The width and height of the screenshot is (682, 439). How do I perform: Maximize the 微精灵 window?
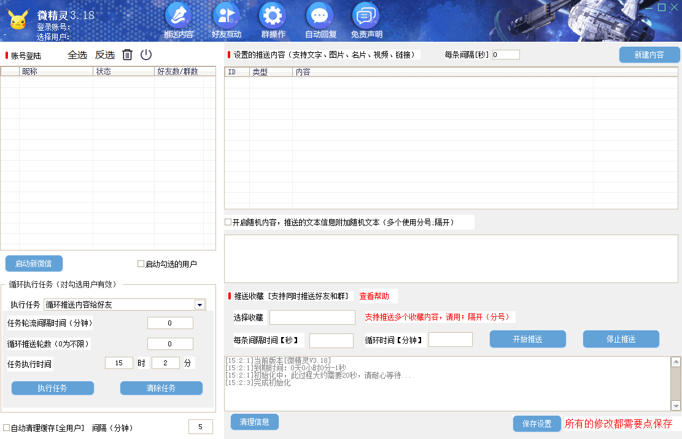[x=662, y=7]
